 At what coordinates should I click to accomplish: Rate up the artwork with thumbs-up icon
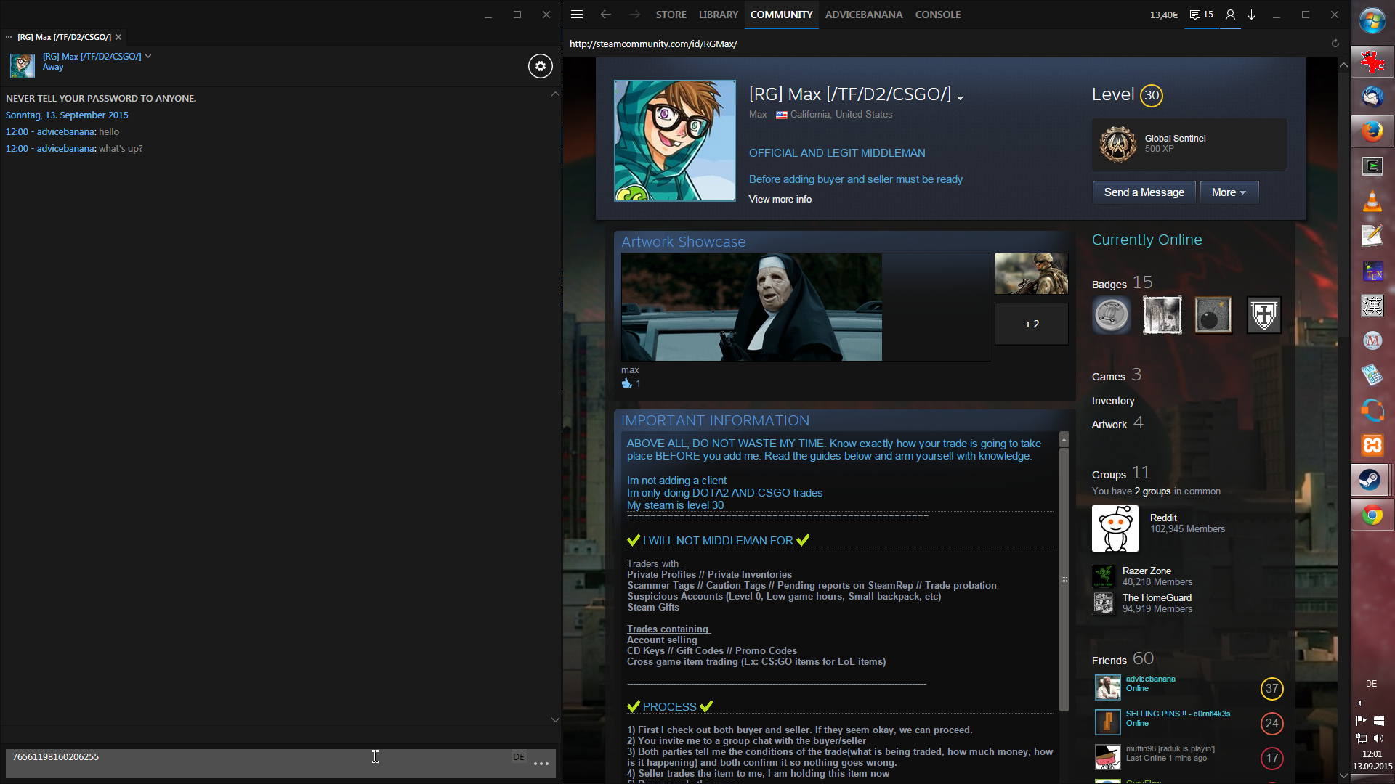(627, 383)
